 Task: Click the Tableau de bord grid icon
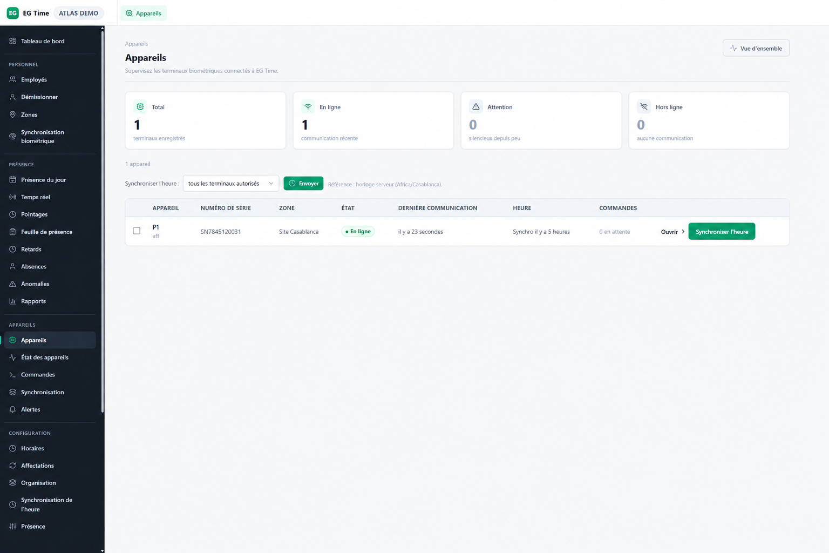point(12,41)
